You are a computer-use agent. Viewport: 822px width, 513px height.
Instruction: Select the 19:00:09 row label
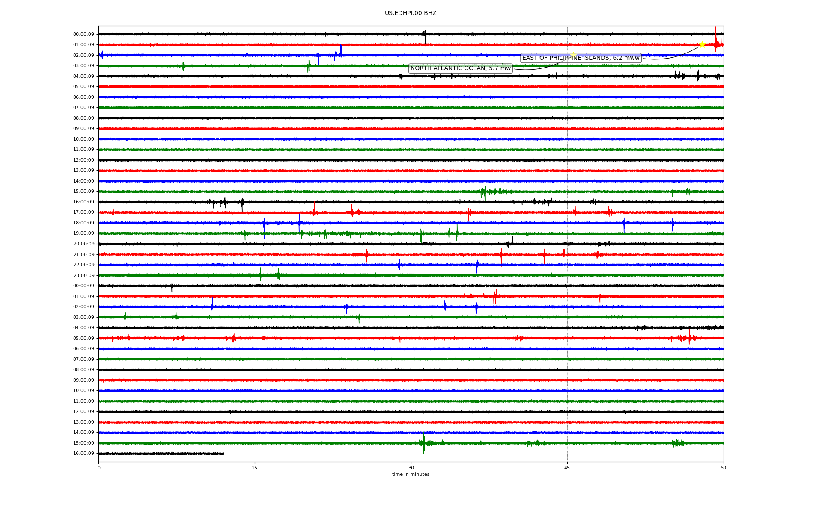coord(83,233)
